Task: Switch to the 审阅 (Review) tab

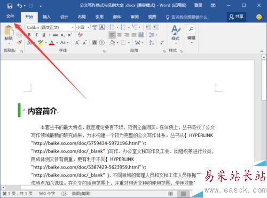Action: pos(135,17)
